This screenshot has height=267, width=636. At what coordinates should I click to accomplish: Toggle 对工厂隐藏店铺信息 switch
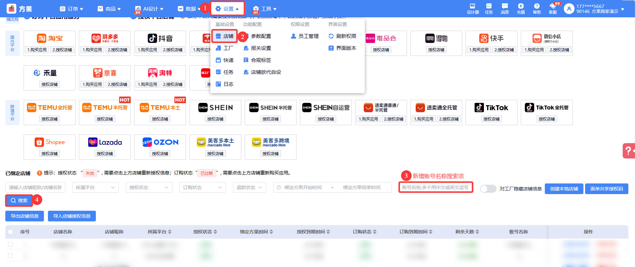488,189
